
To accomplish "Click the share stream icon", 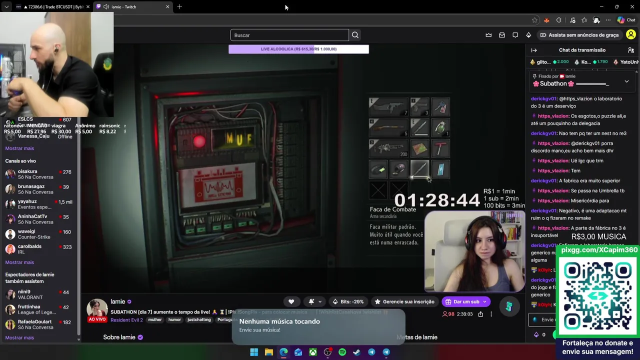I will tap(480, 314).
